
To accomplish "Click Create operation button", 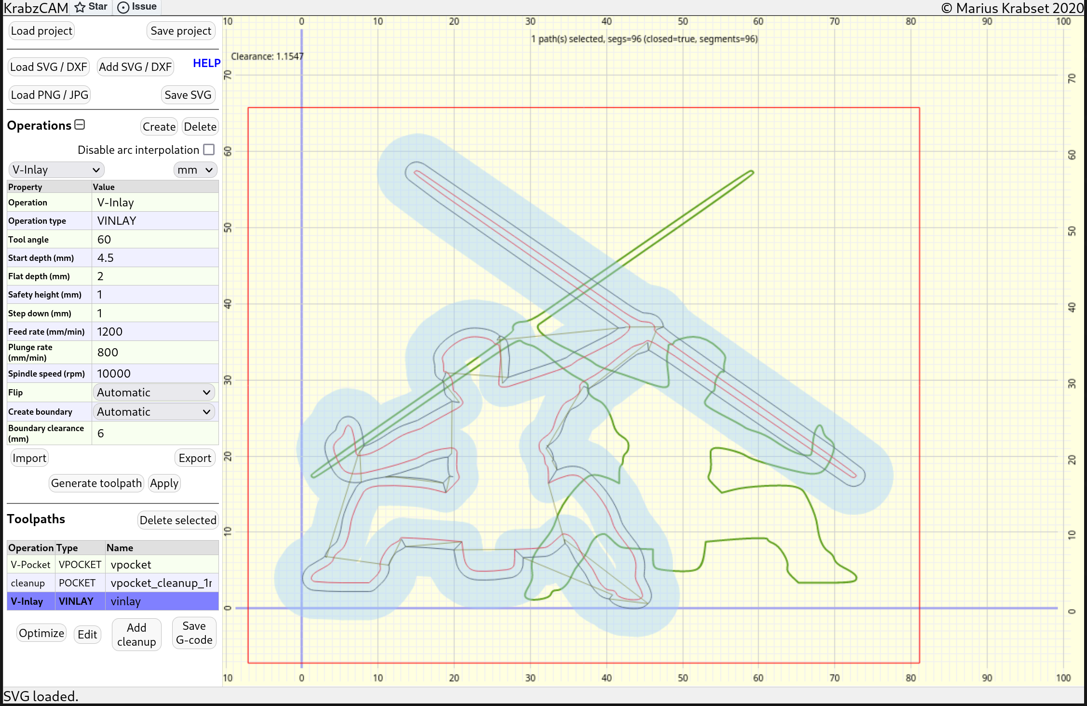I will pos(159,127).
